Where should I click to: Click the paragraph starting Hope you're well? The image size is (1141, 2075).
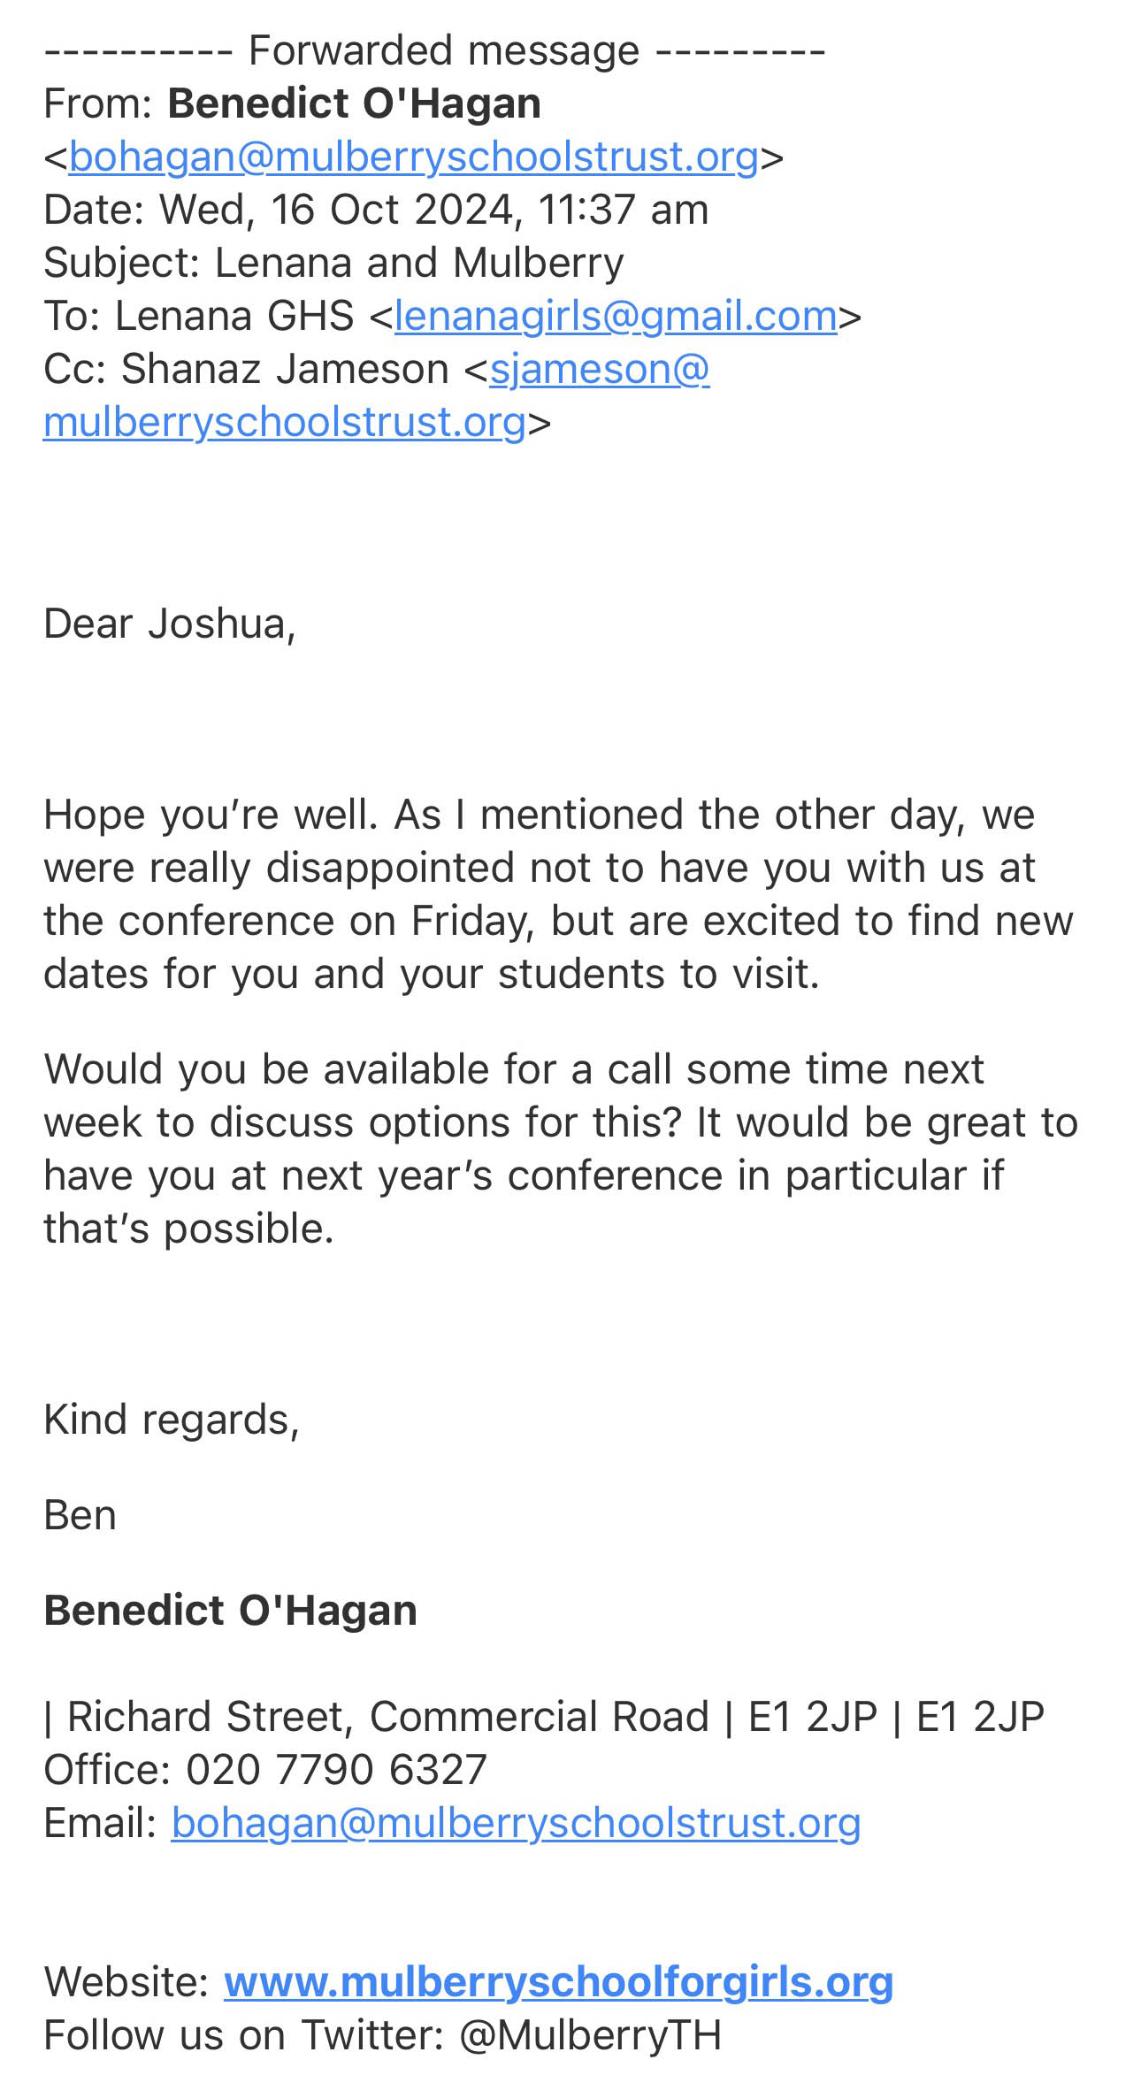pyautogui.click(x=557, y=893)
